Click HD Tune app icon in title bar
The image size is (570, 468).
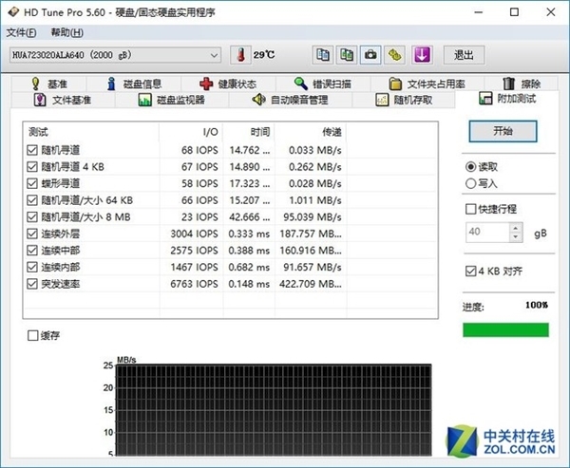13,12
